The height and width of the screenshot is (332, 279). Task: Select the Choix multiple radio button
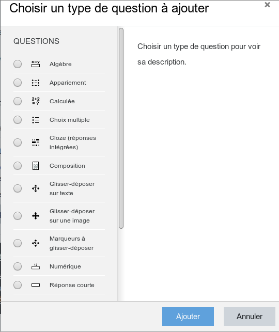[x=18, y=120]
